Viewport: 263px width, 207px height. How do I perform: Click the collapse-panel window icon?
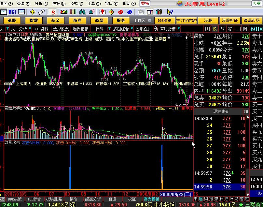(238, 29)
